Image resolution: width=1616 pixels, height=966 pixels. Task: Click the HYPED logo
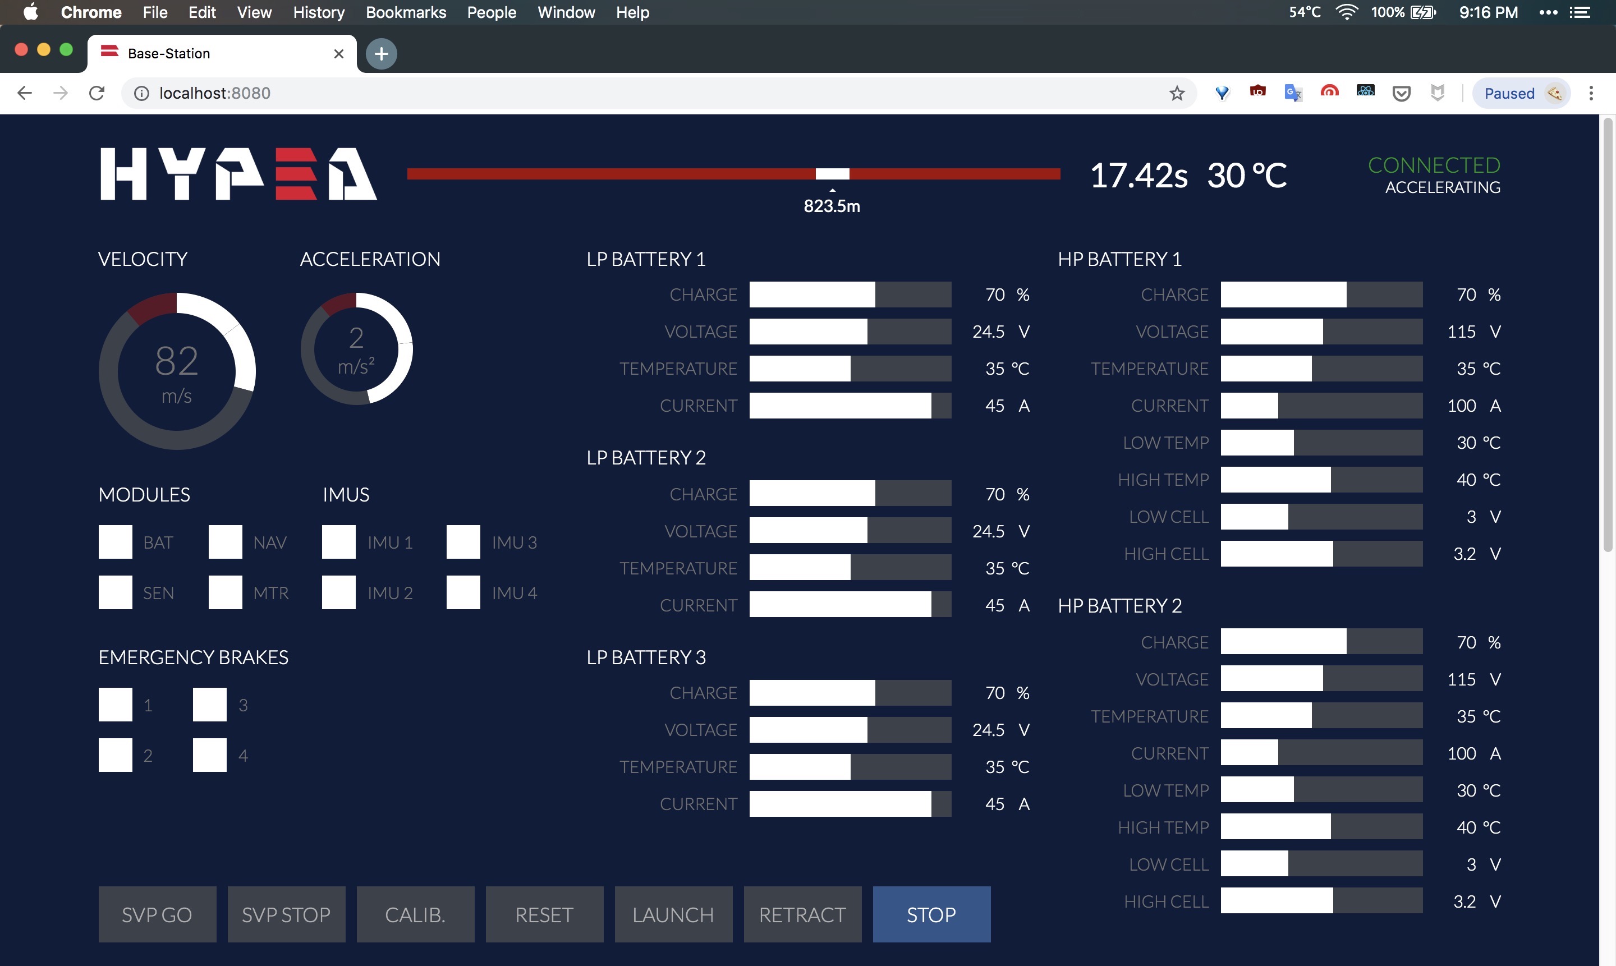[238, 174]
